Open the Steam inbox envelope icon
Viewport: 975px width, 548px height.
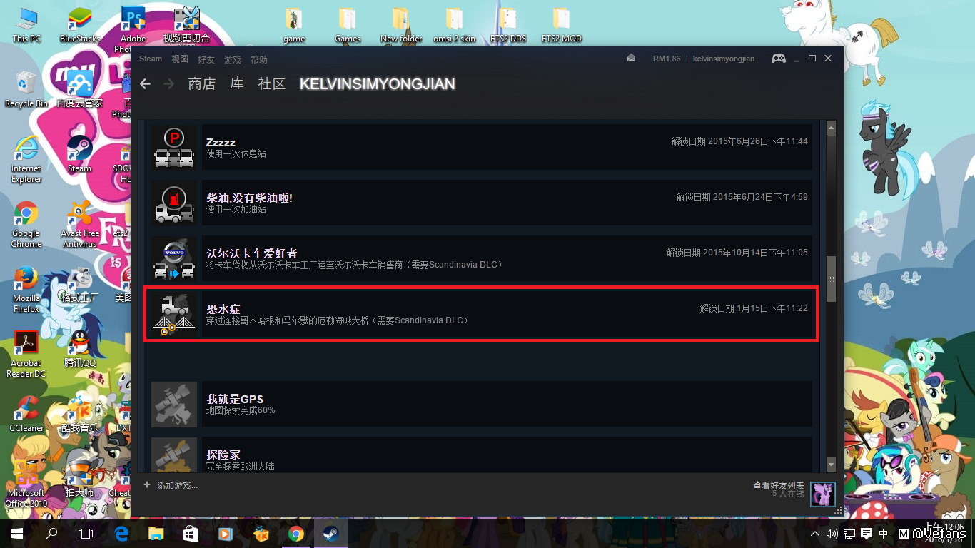631,59
